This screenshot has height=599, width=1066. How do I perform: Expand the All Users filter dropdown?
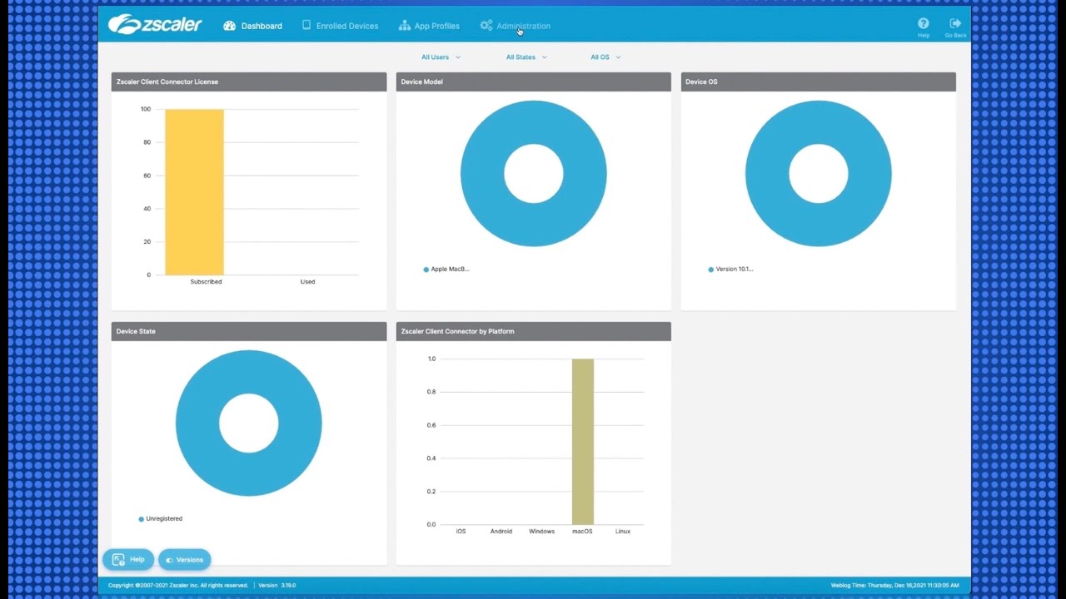441,57
